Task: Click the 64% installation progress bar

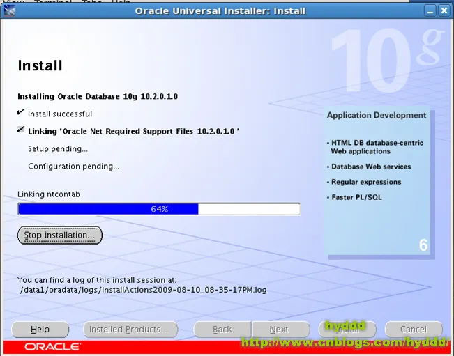Action: coord(159,209)
